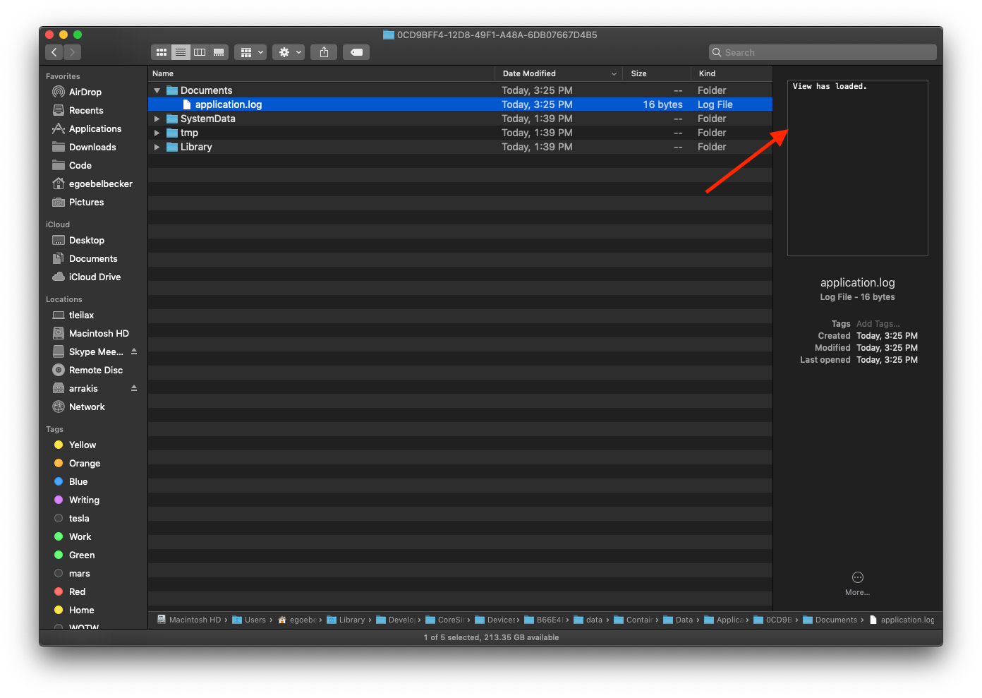Viewport: 982px width, 698px height.
Task: Switch to icon view in toolbar
Action: coord(162,52)
